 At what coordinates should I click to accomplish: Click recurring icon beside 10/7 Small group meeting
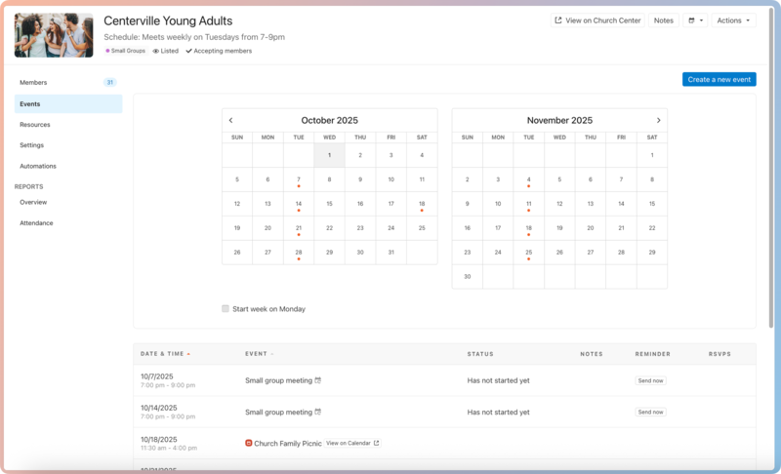click(x=318, y=380)
